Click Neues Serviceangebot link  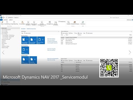[x=51, y=49]
